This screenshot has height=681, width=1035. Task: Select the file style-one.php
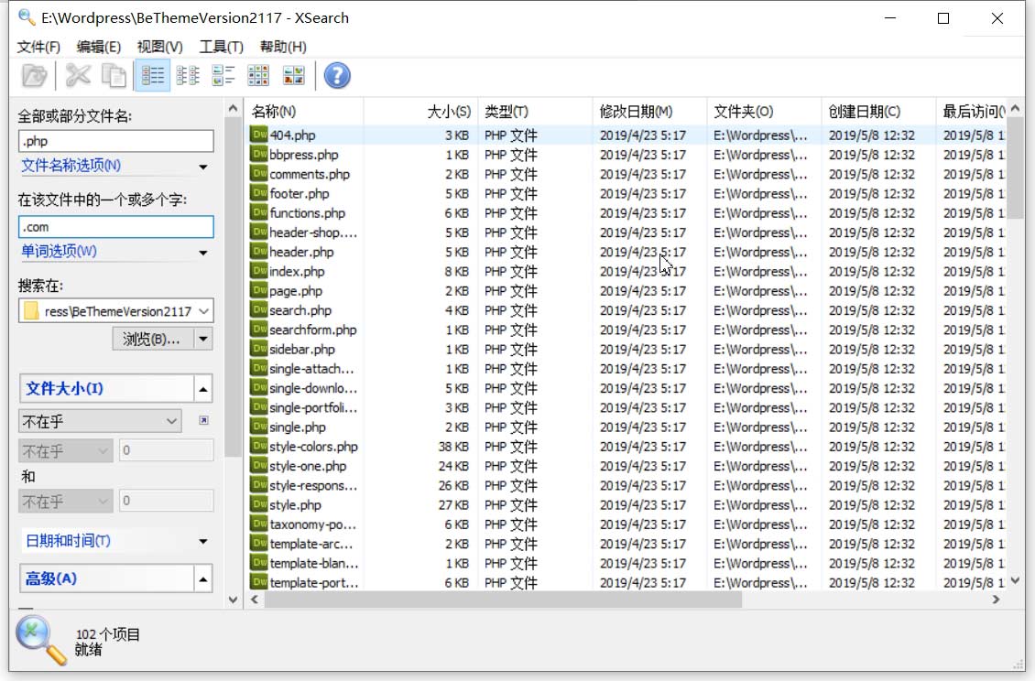tap(308, 466)
